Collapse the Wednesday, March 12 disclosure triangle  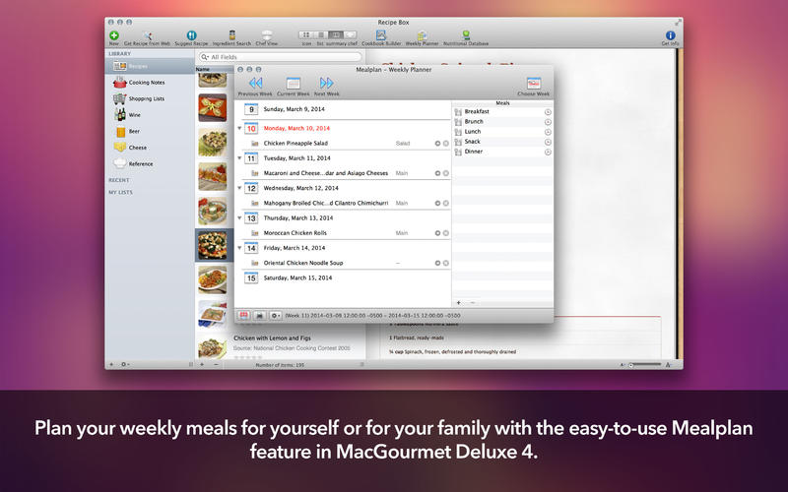click(239, 188)
